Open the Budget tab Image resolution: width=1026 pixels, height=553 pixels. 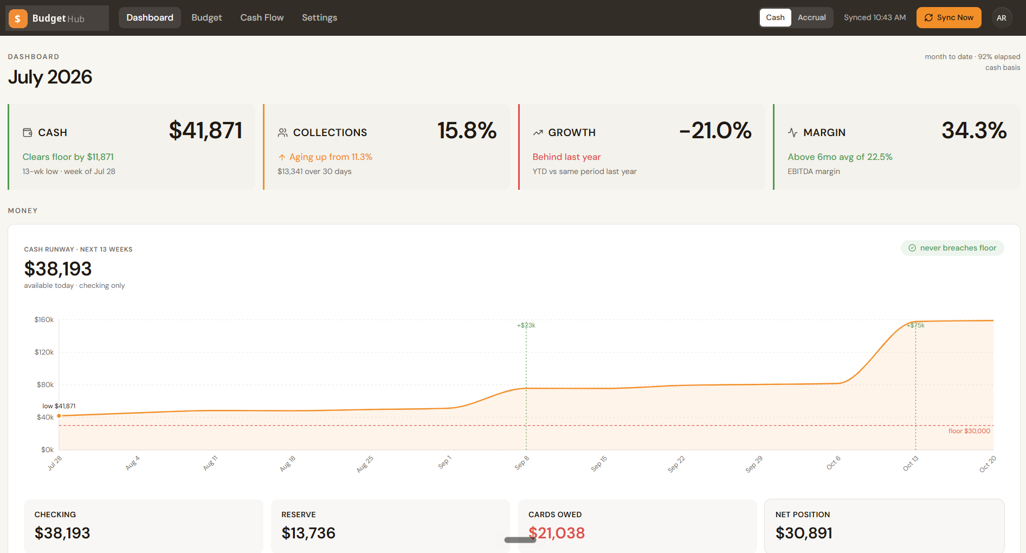coord(207,17)
